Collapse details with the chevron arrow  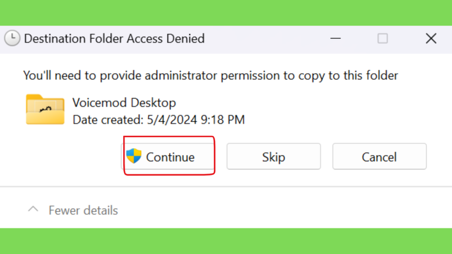click(33, 209)
